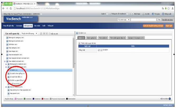This screenshot has width=176, height=108.
Task: Open Ưu tiên preferences icon
Action: coord(143,14)
